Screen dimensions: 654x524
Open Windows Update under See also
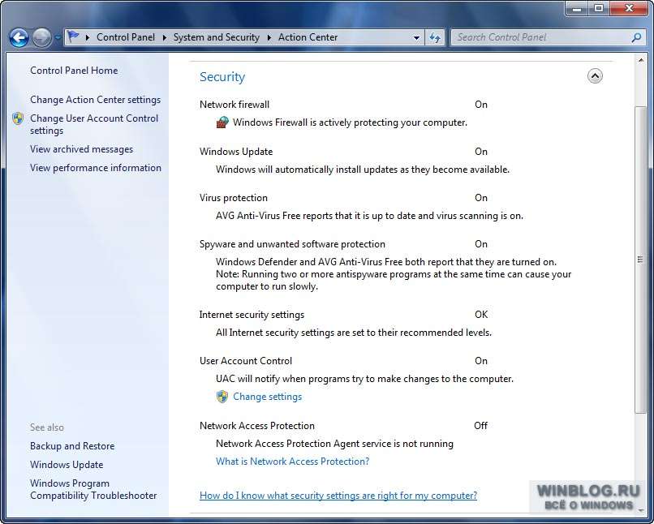[67, 465]
